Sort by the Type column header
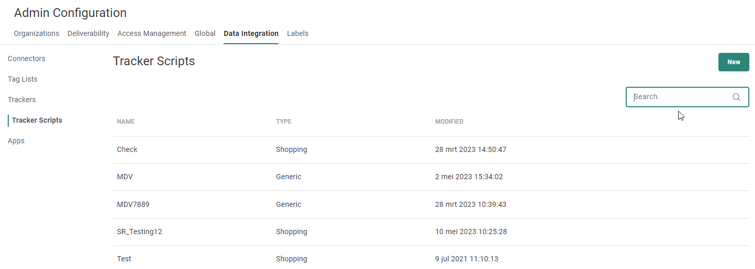 pyautogui.click(x=284, y=122)
